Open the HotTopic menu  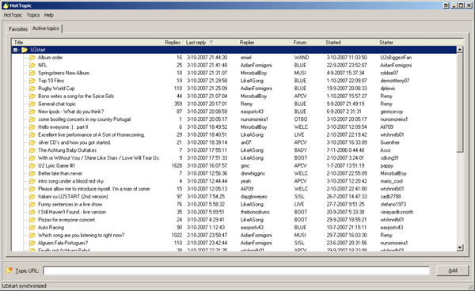coord(13,15)
